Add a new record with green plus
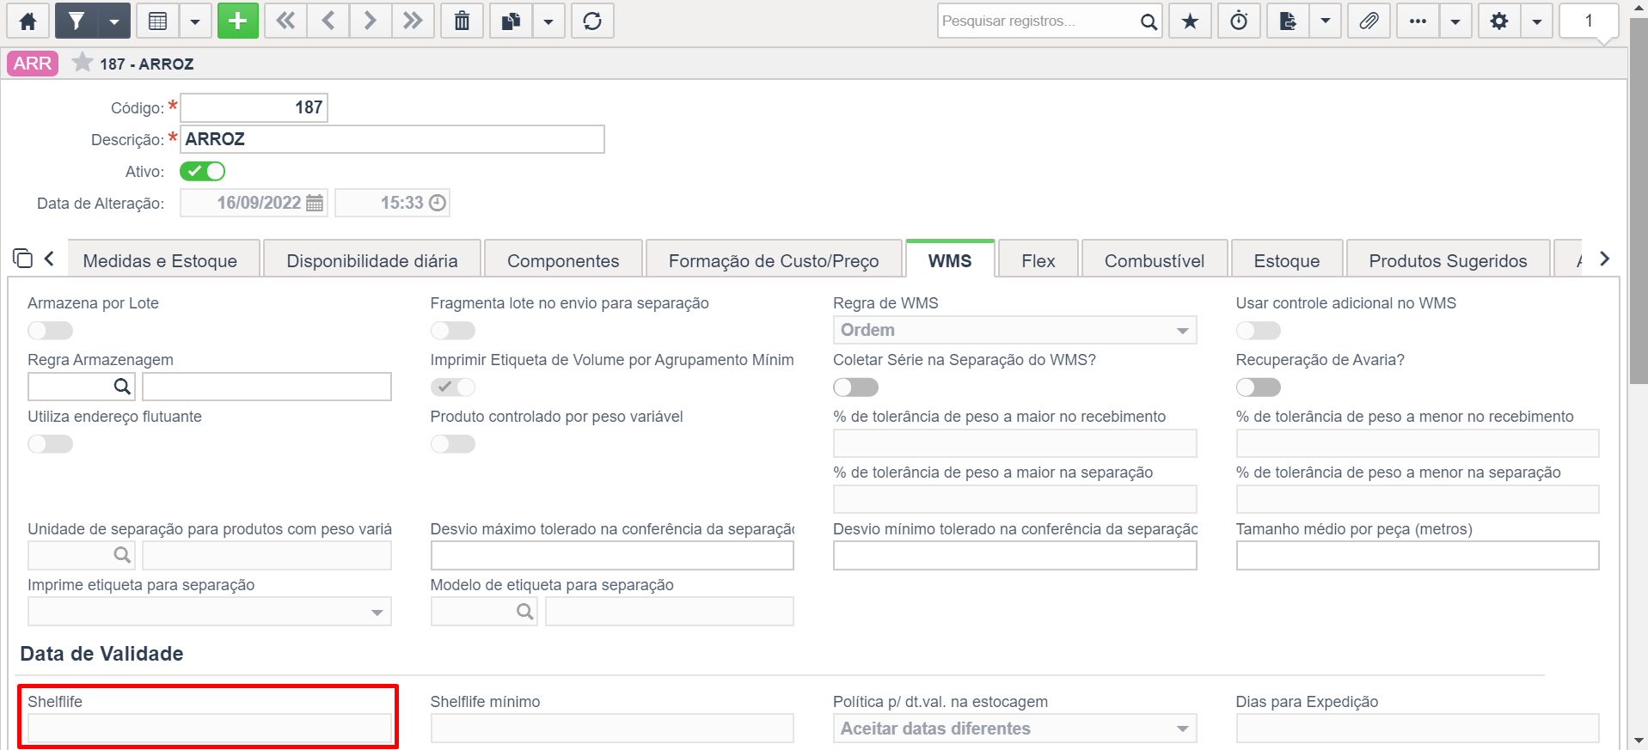This screenshot has width=1648, height=750. [238, 21]
